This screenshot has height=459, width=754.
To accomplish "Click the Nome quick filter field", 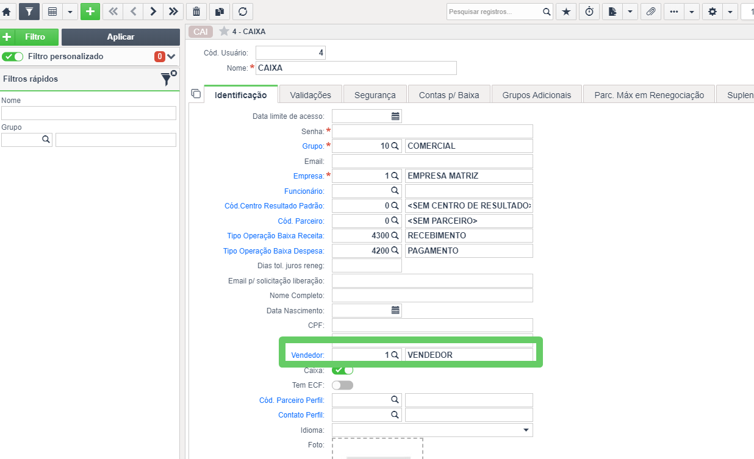I will [88, 113].
